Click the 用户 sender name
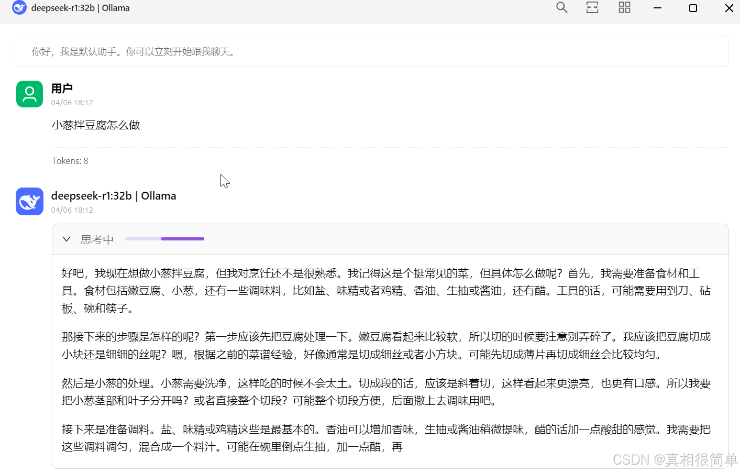The height and width of the screenshot is (473, 740). (x=62, y=89)
